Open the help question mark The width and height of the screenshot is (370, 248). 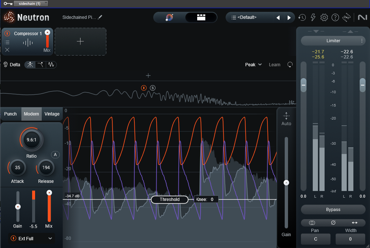click(335, 17)
